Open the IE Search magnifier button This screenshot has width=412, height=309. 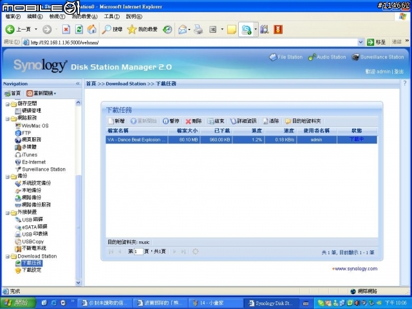tap(112, 30)
